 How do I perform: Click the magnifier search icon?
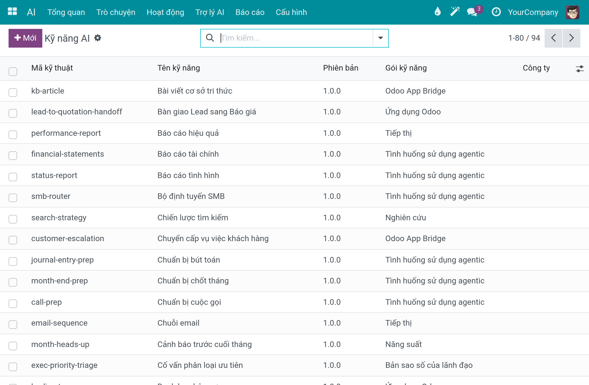[210, 38]
